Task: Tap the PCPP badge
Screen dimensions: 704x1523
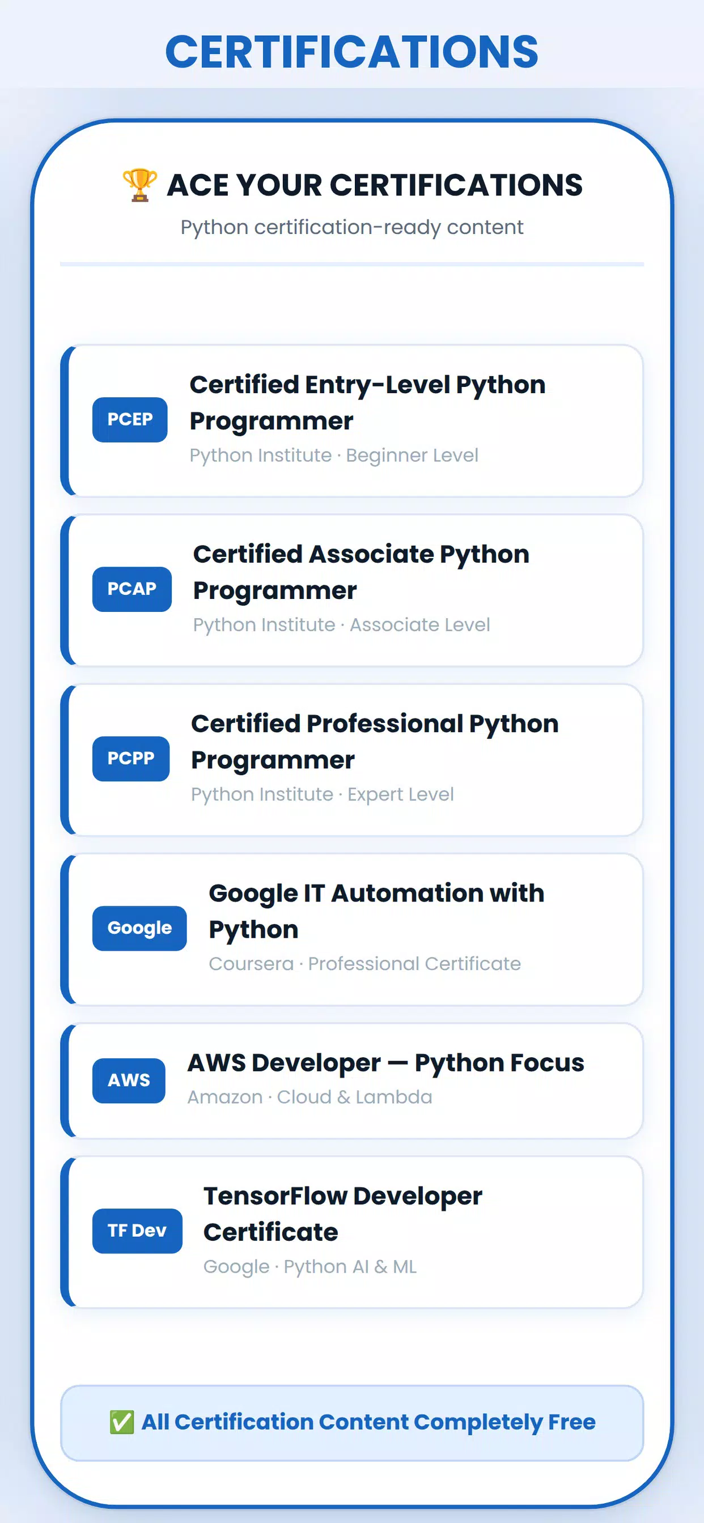Action: click(x=131, y=759)
